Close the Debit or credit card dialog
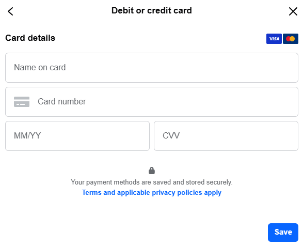303x246 pixels. point(293,11)
